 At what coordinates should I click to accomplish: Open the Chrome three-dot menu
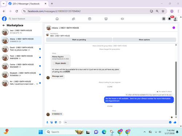(178, 11)
